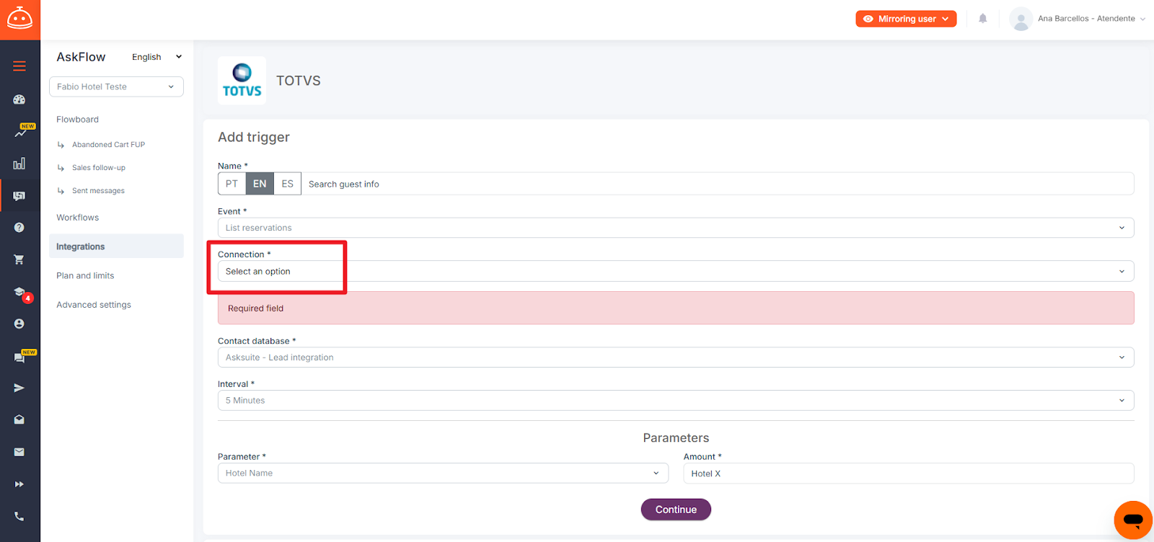
Task: Open the Event dropdown showing List reservations
Action: click(x=676, y=228)
